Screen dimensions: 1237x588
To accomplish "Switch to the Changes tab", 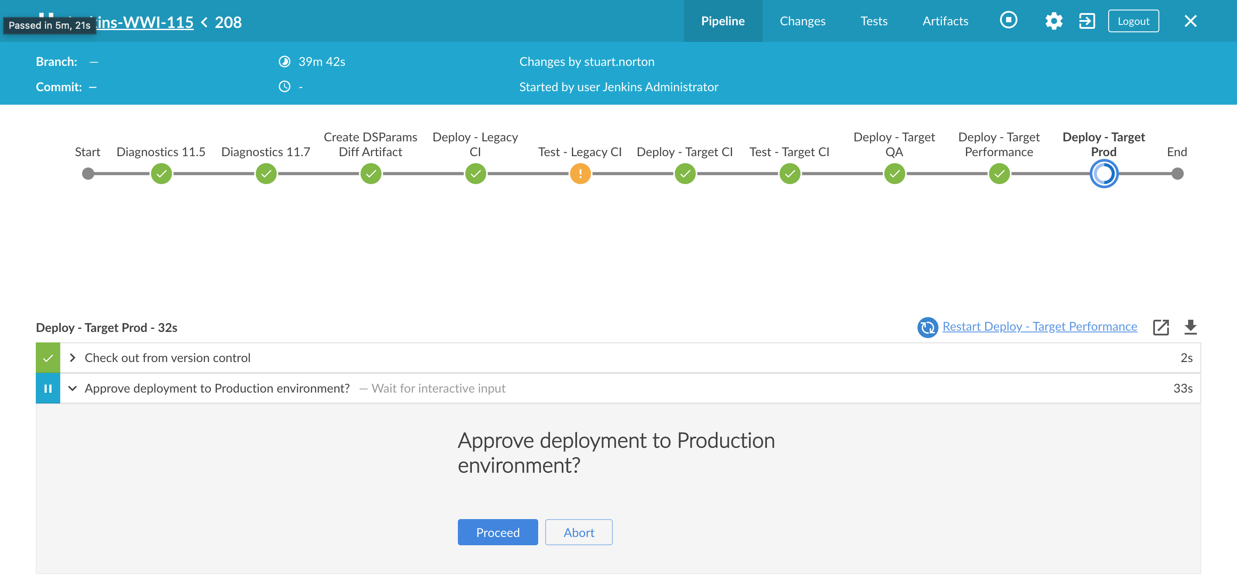I will pyautogui.click(x=802, y=21).
